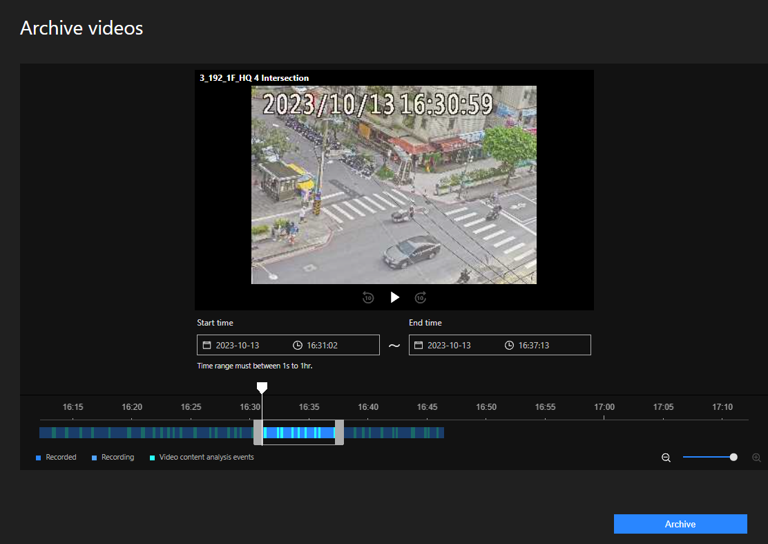
Task: Select the Start date 2023-10-13 field
Action: pos(238,345)
